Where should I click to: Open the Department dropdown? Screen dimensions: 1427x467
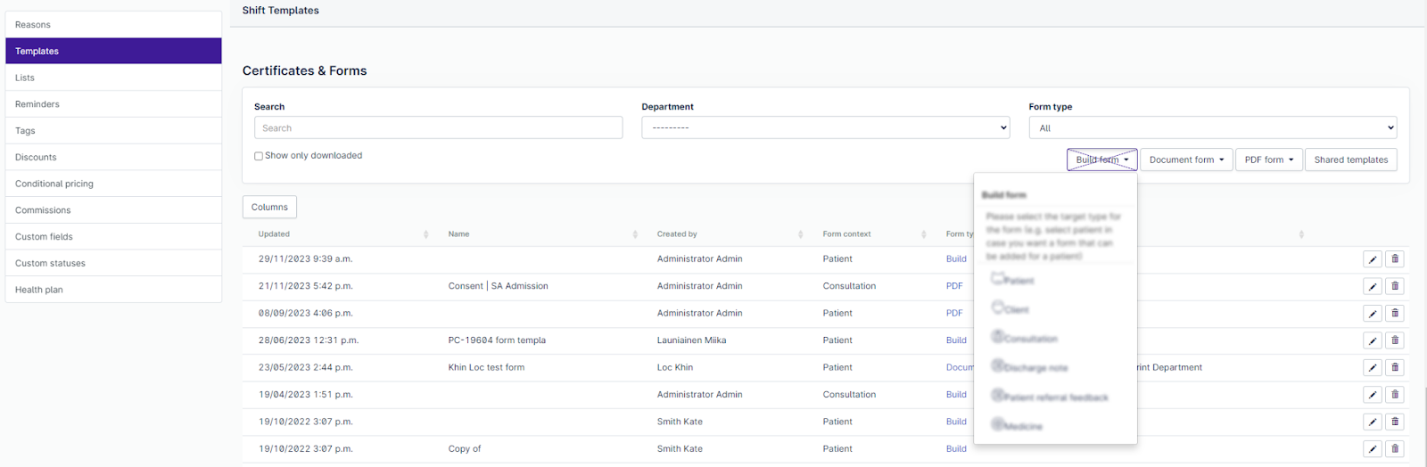coord(825,128)
